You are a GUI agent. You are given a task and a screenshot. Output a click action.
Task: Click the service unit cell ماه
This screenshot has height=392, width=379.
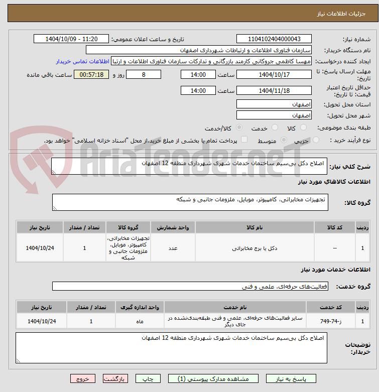(x=140, y=321)
